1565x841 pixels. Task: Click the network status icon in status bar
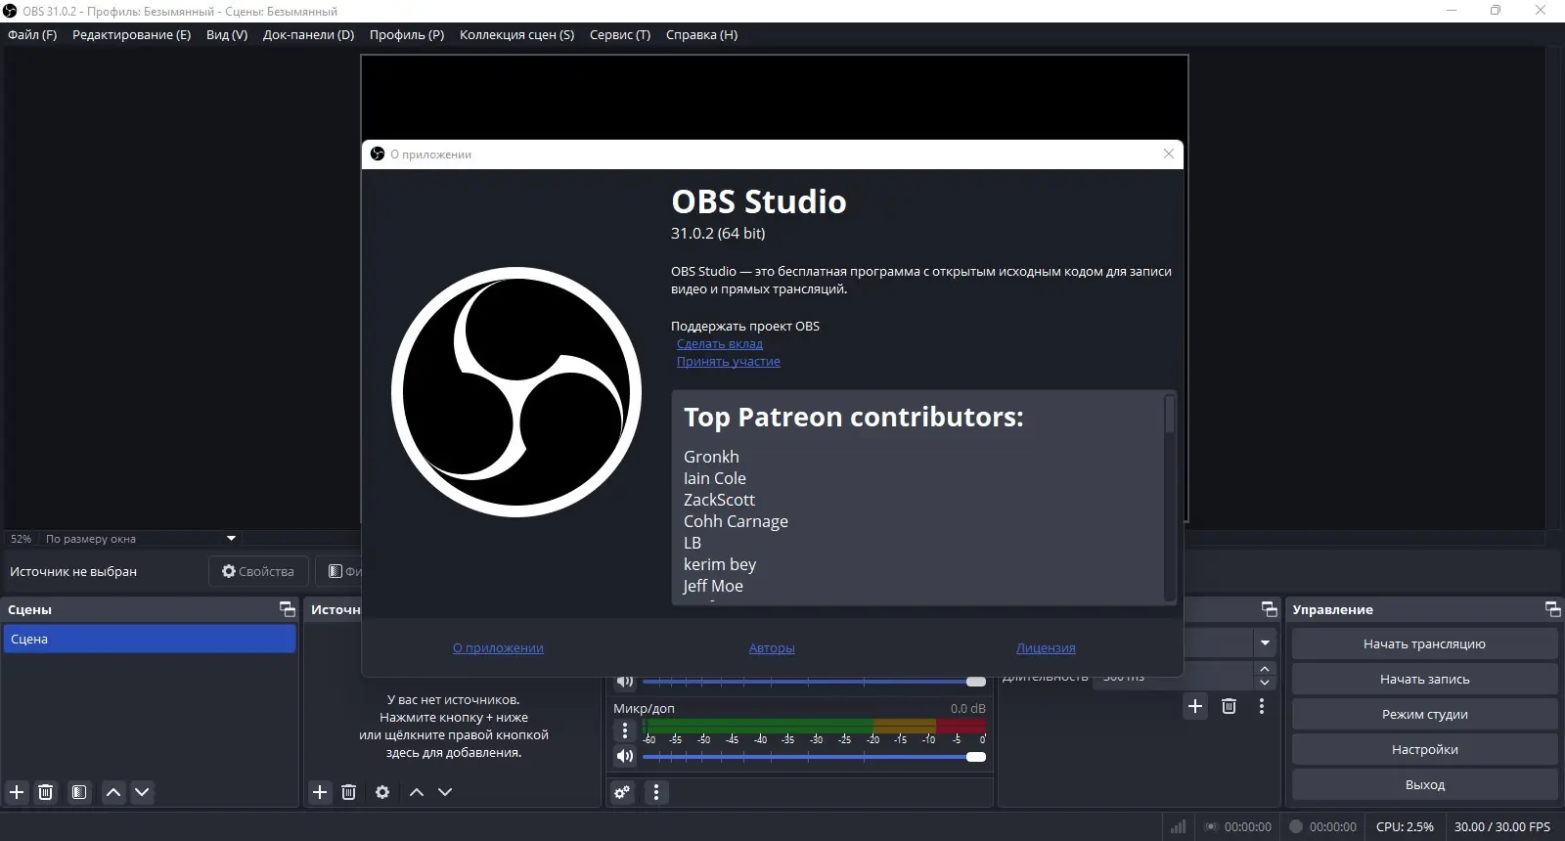[1179, 826]
